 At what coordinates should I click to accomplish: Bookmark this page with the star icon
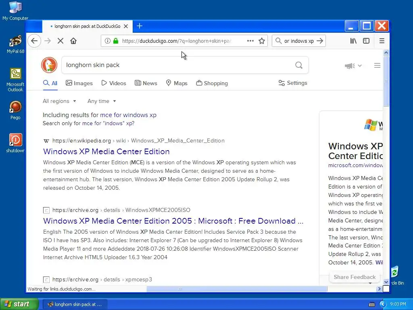(261, 41)
